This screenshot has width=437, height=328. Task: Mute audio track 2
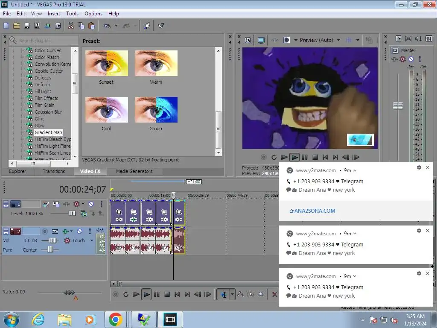79,231
